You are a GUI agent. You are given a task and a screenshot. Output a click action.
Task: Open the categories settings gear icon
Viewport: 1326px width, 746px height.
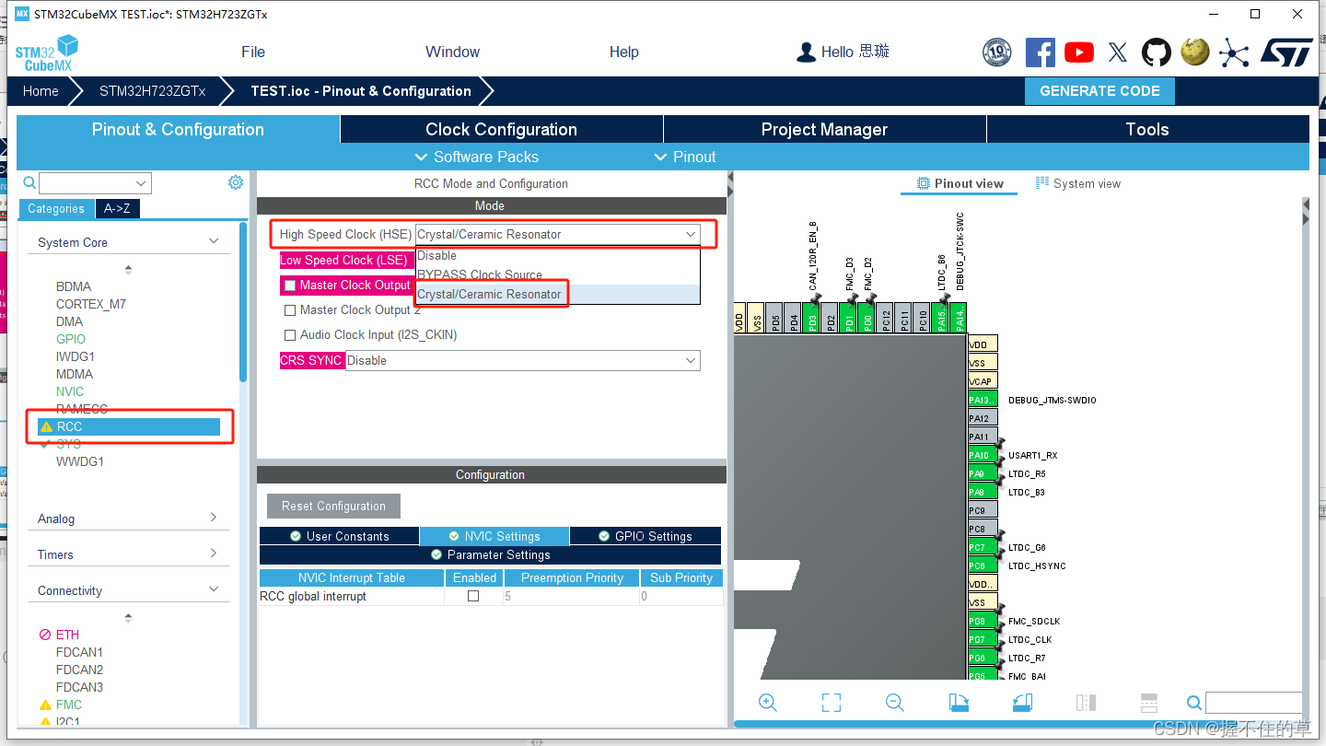pos(236,182)
